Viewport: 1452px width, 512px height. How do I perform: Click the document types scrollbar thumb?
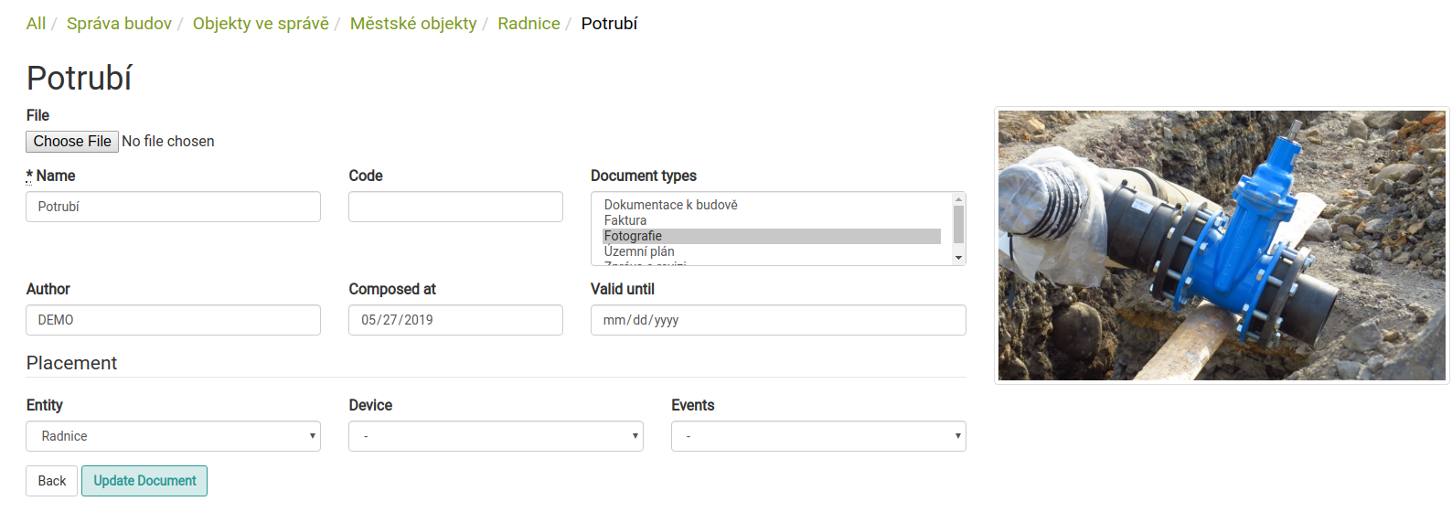pyautogui.click(x=958, y=224)
